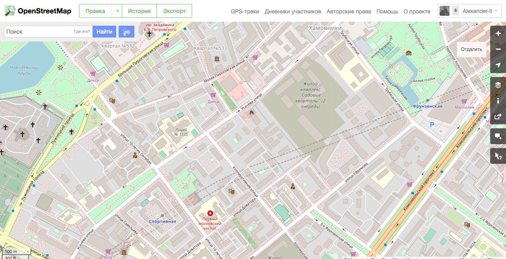Open О проекте page

click(417, 11)
